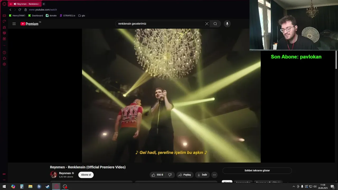Open Extensions cube icon in the sidebar
338x190 pixels.
click(4, 58)
